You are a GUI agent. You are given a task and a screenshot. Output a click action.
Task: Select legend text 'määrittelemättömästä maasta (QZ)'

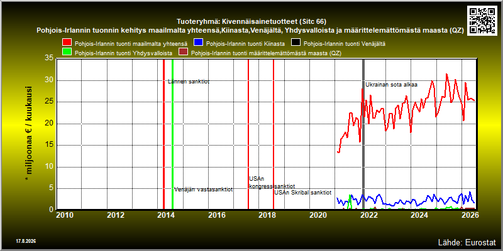pyautogui.click(x=297, y=53)
